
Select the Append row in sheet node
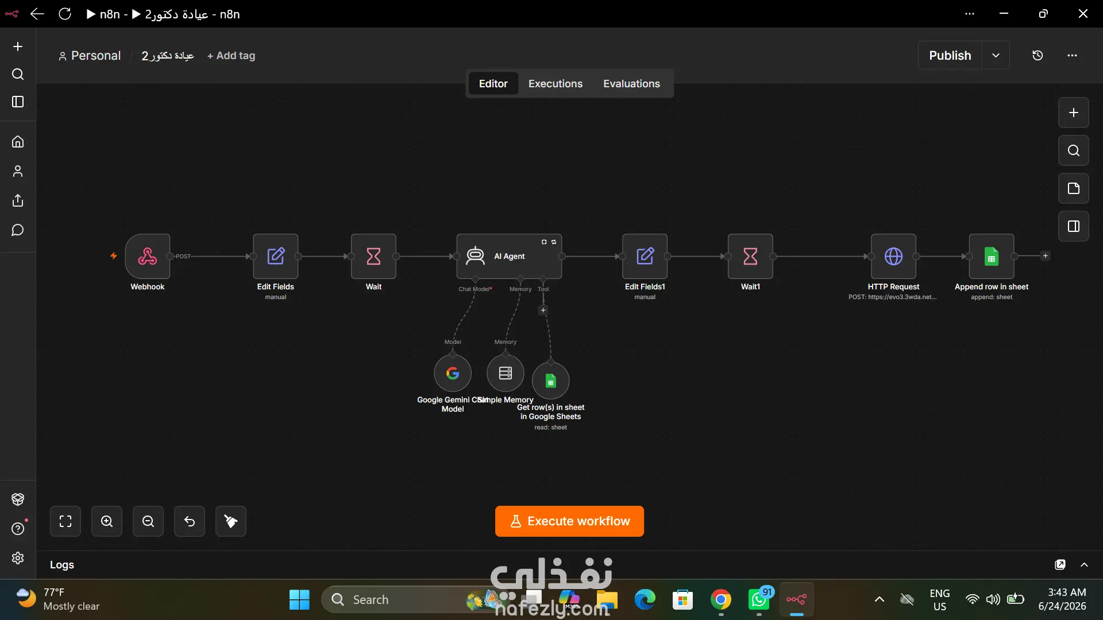[x=992, y=256]
